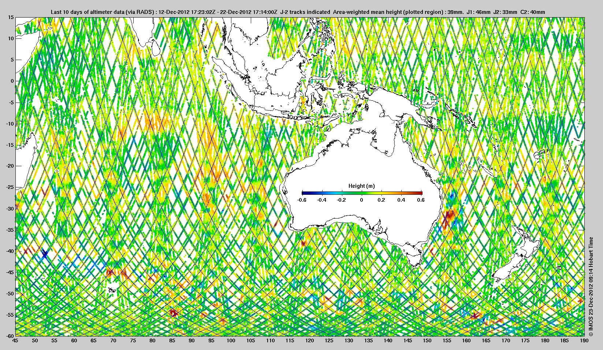Click the Sri Lanka island outline

point(156,48)
